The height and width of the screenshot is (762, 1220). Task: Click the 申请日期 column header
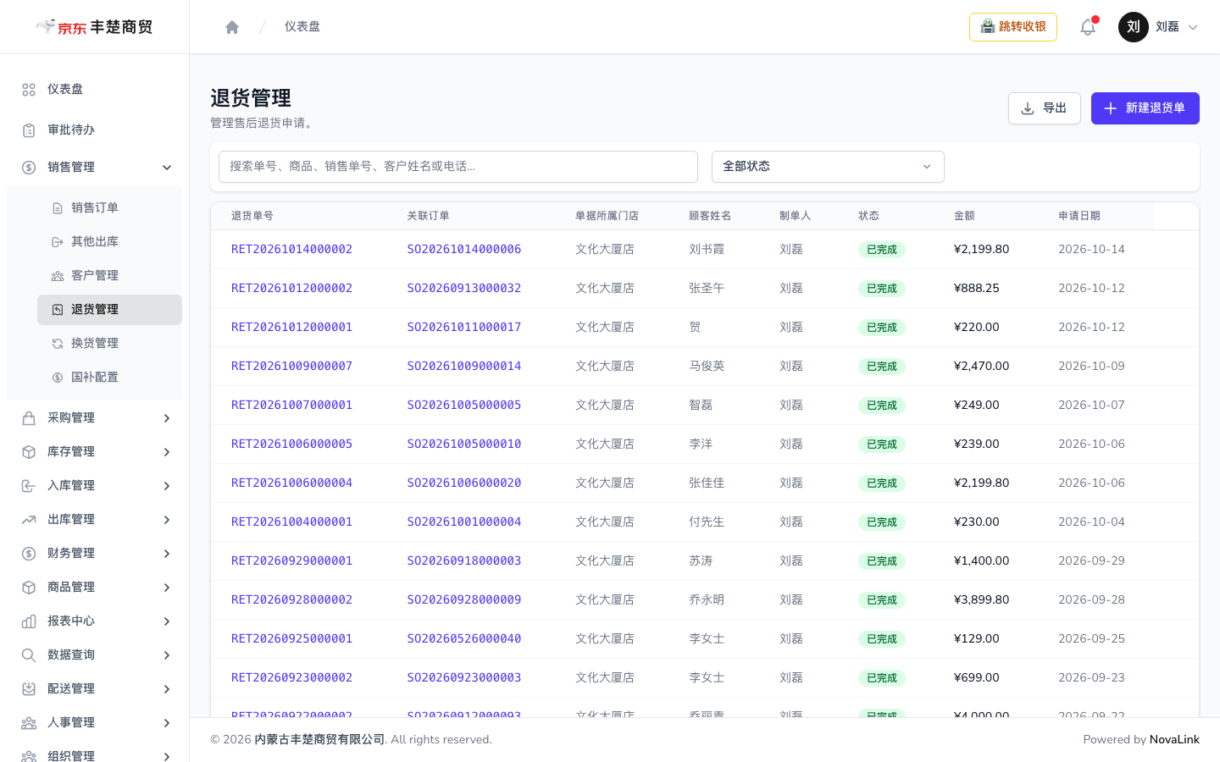pos(1079,216)
